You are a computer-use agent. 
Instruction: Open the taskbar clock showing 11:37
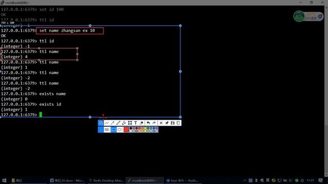(x=310, y=180)
